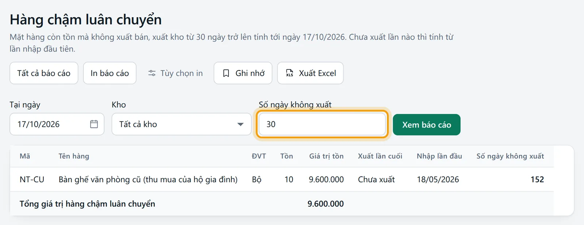Click the 18/05/2026 date cell
Viewport: 584px width, 225px height.
point(438,179)
